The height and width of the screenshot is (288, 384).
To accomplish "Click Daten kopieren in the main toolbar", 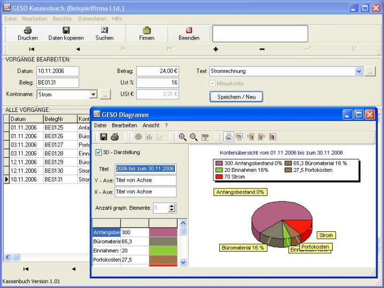I will click(x=66, y=34).
